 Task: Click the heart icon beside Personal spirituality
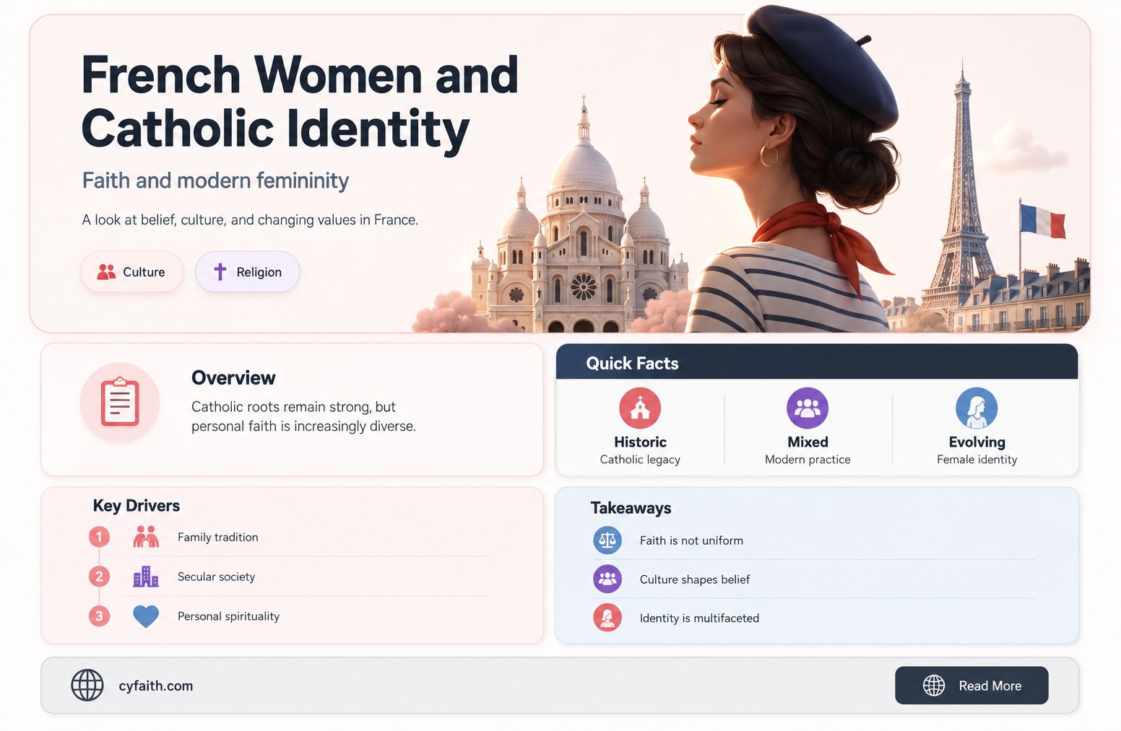pyautogui.click(x=146, y=616)
